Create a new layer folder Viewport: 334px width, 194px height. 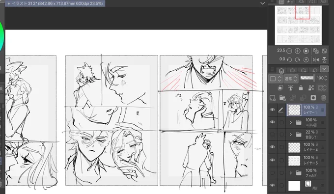click(282, 98)
